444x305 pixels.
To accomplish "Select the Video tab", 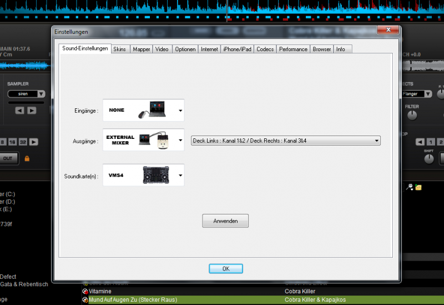I will tap(162, 49).
